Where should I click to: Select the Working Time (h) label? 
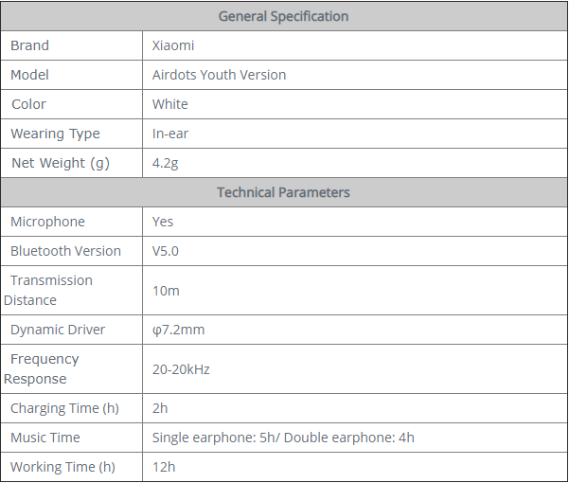click(x=62, y=467)
